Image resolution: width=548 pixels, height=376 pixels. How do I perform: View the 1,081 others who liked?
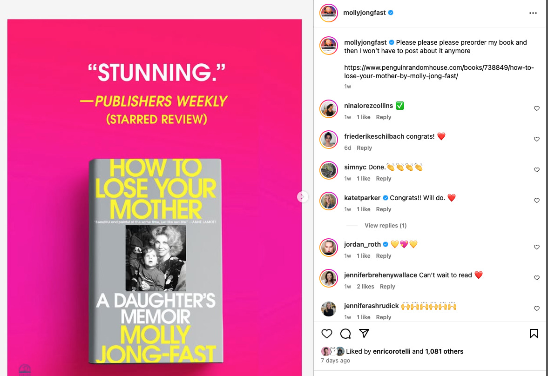point(444,351)
